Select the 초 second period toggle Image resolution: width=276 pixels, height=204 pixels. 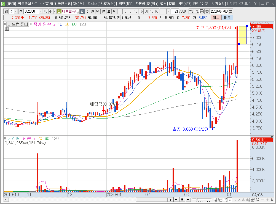click(x=109, y=12)
